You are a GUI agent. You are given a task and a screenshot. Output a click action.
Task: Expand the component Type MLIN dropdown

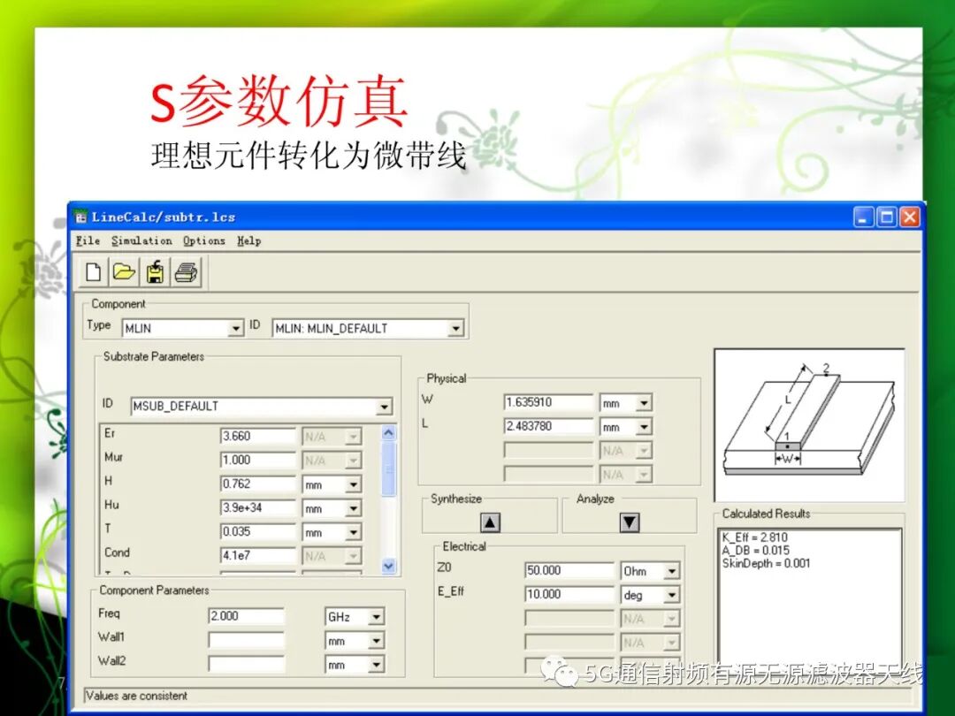click(236, 329)
